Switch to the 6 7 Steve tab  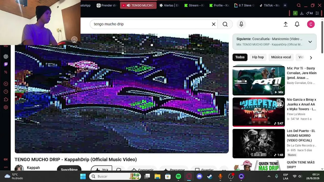pyautogui.click(x=244, y=5)
